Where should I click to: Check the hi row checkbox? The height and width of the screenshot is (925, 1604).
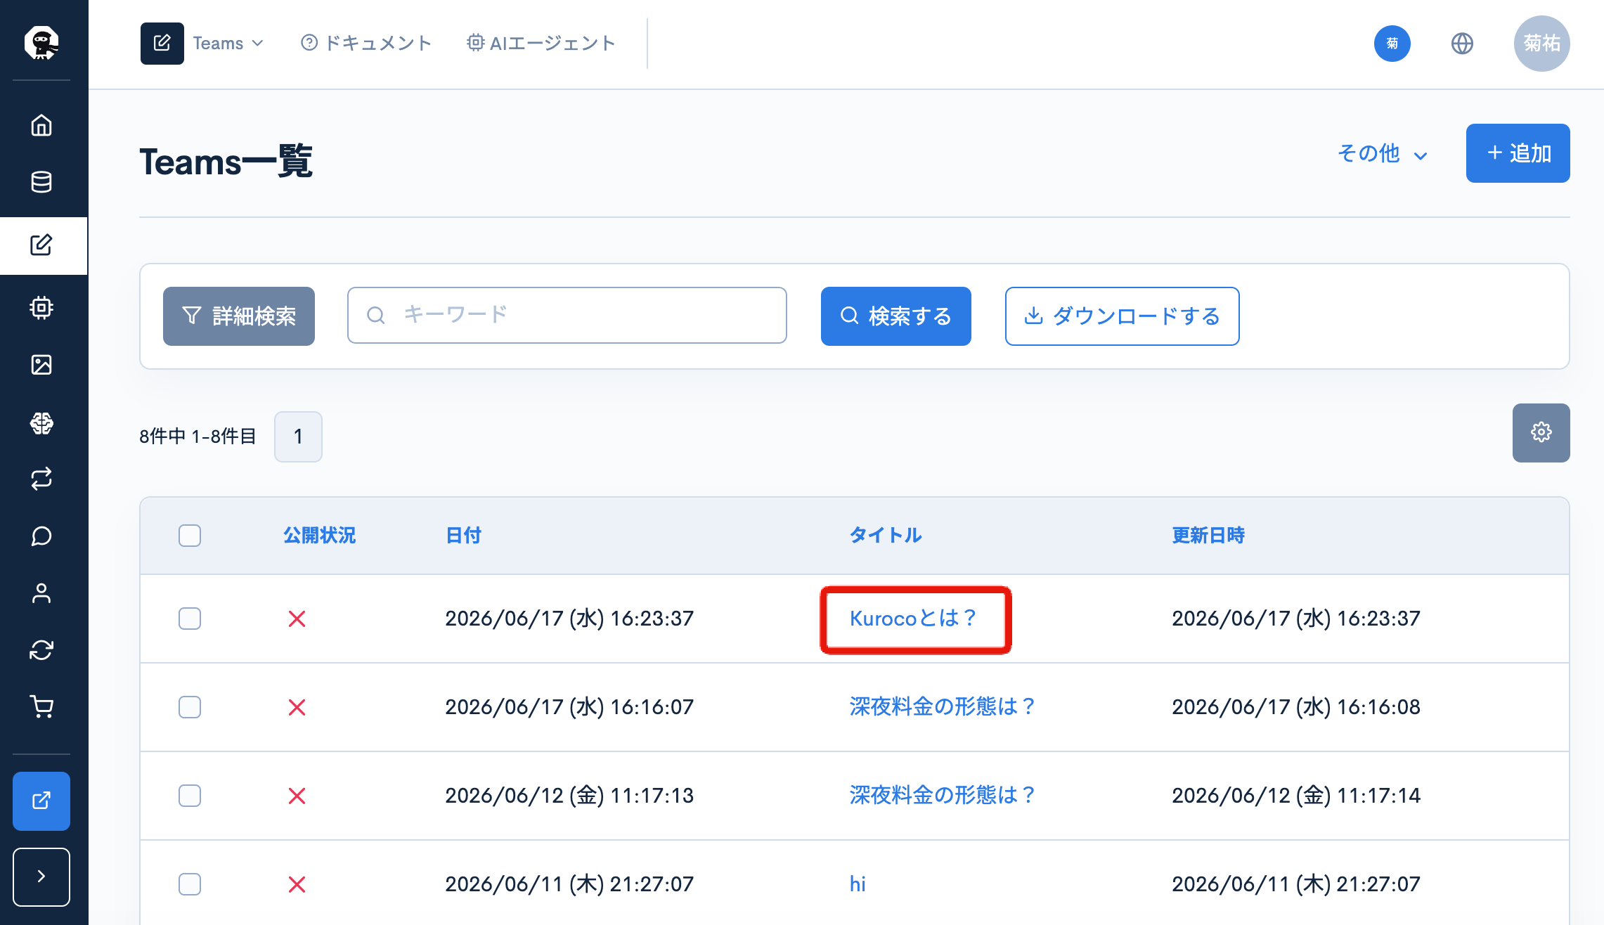pos(190,884)
